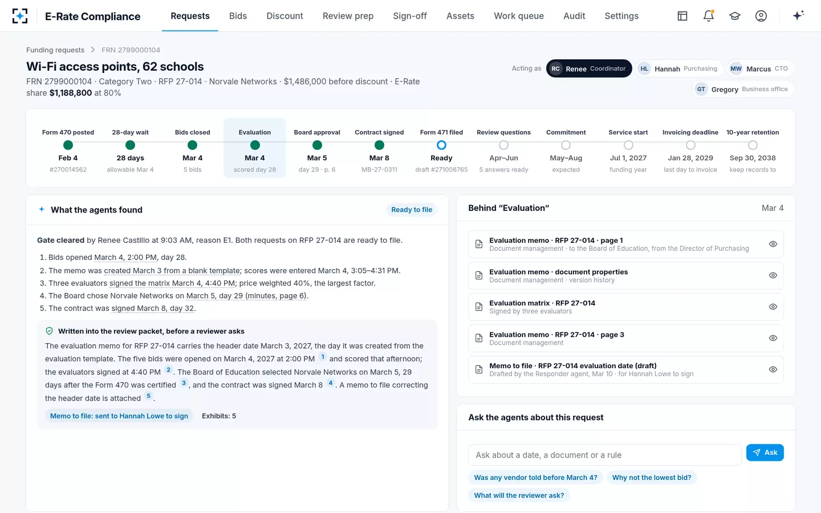Click citation 3 in the review packet text
Viewport: 821px width, 513px height.
tap(184, 383)
